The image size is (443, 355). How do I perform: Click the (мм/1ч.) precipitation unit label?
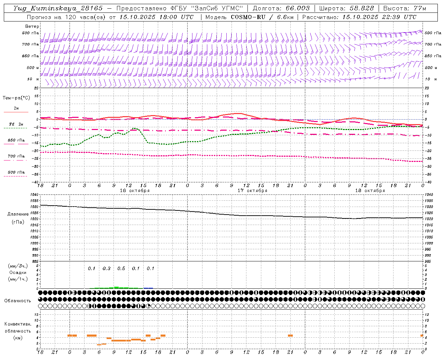(x=18, y=279)
